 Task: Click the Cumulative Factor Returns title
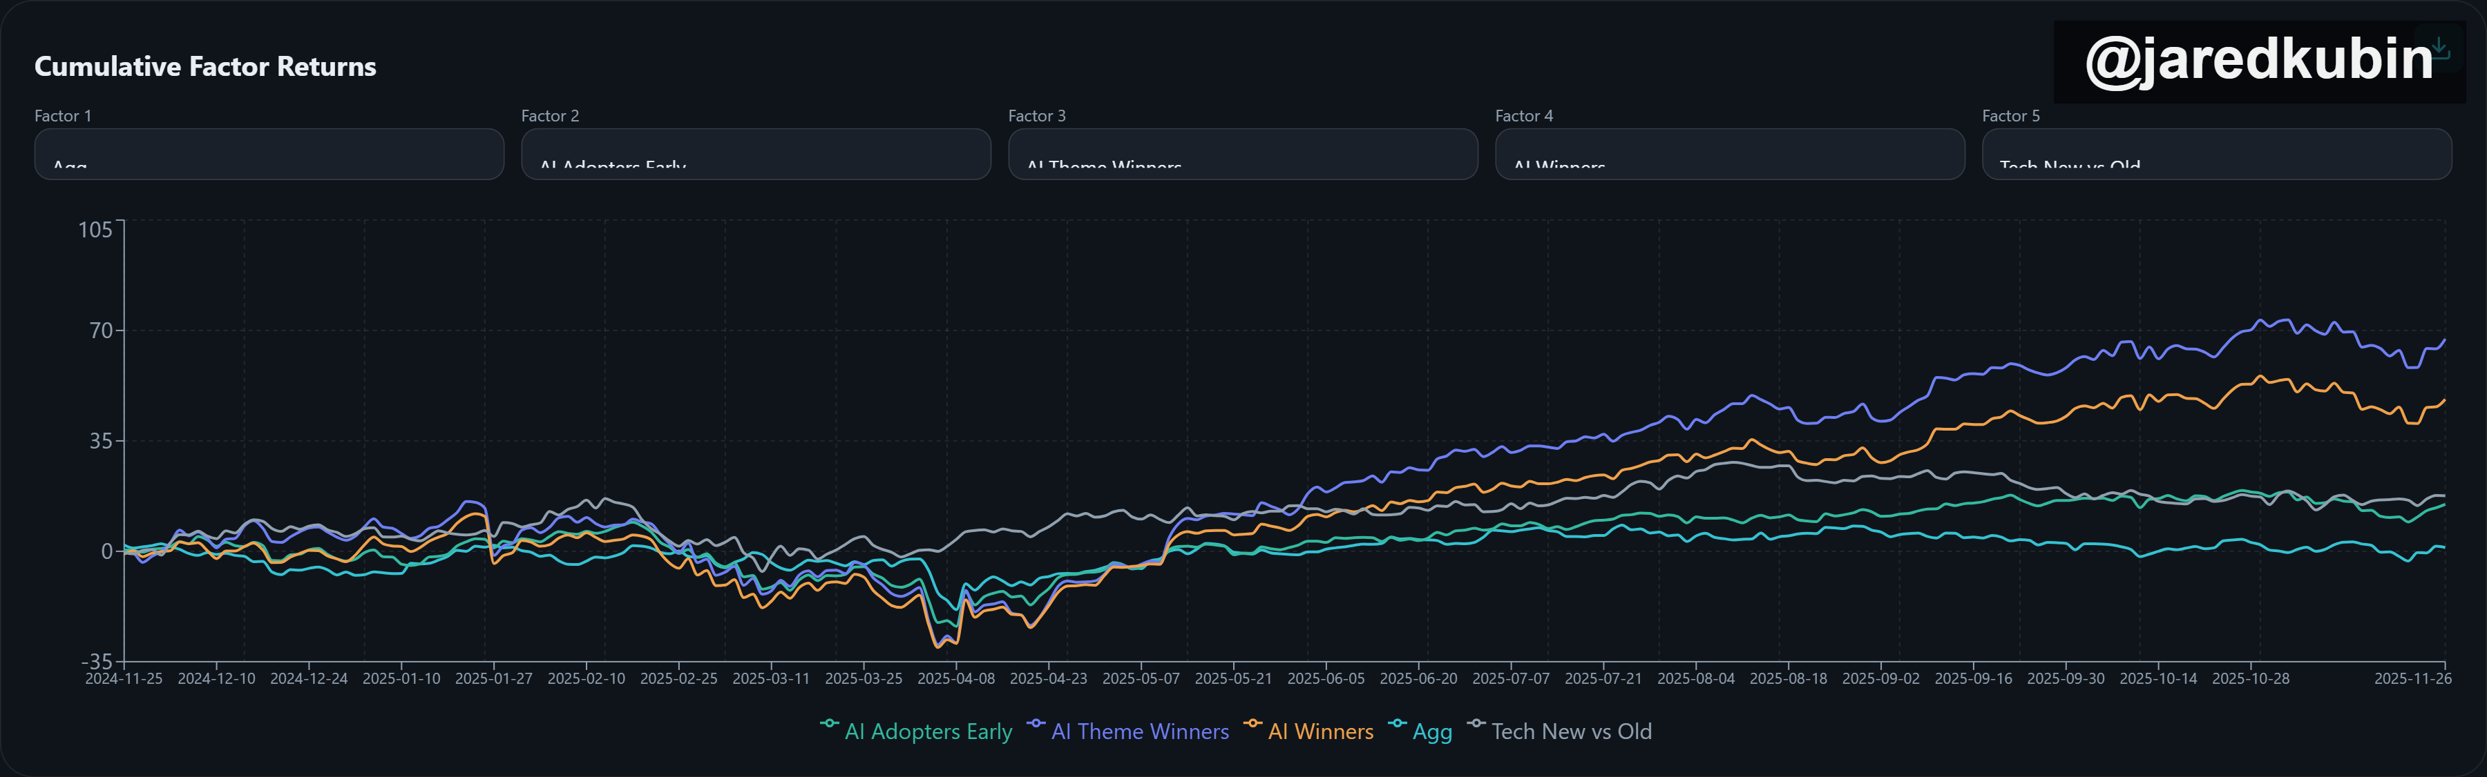pos(204,66)
